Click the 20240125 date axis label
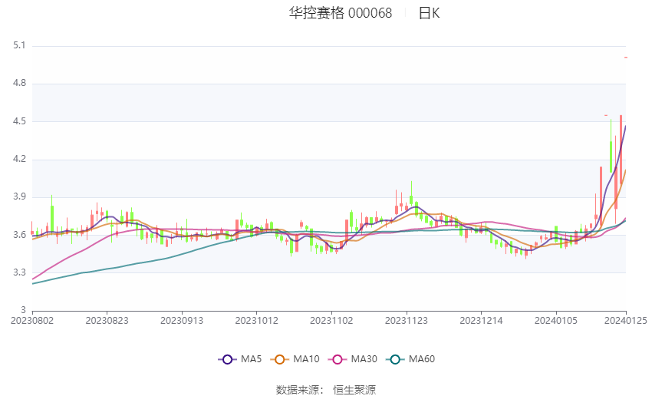 (x=626, y=321)
